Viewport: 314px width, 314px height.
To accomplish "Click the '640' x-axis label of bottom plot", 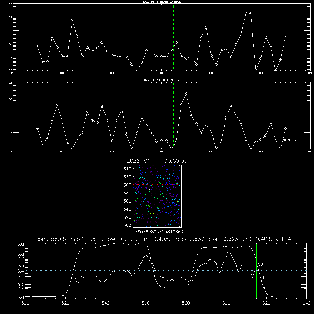I will coord(306,303).
